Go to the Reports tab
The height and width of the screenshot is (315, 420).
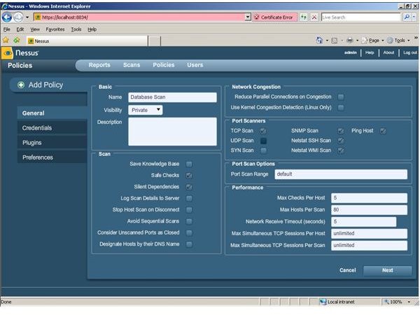(x=99, y=65)
